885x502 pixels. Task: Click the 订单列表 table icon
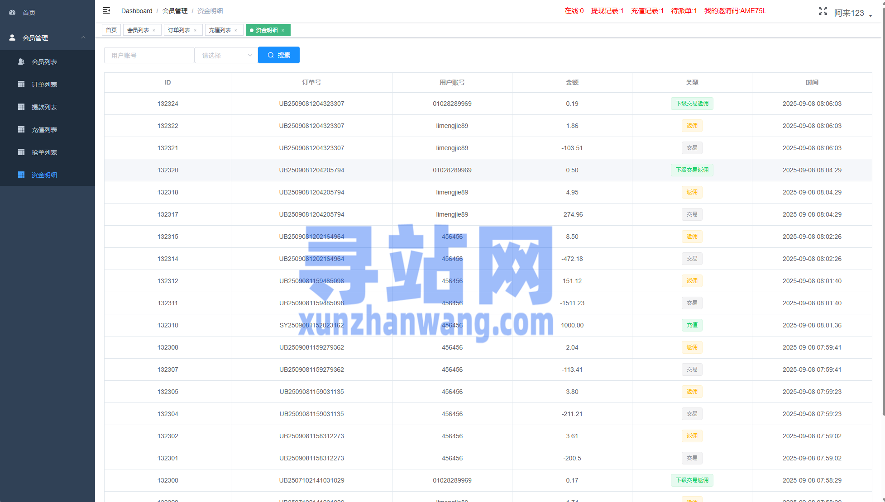click(x=21, y=84)
